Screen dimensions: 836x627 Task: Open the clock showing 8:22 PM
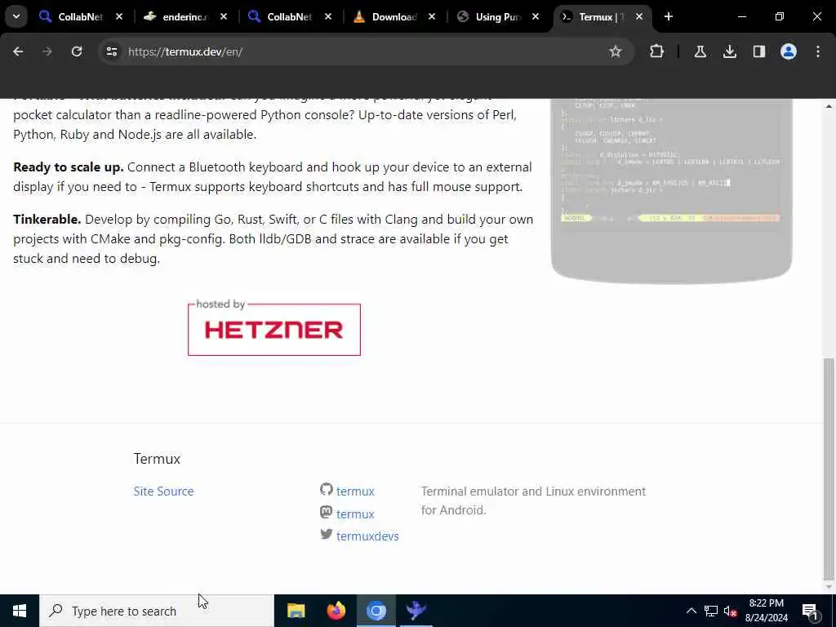point(767,611)
